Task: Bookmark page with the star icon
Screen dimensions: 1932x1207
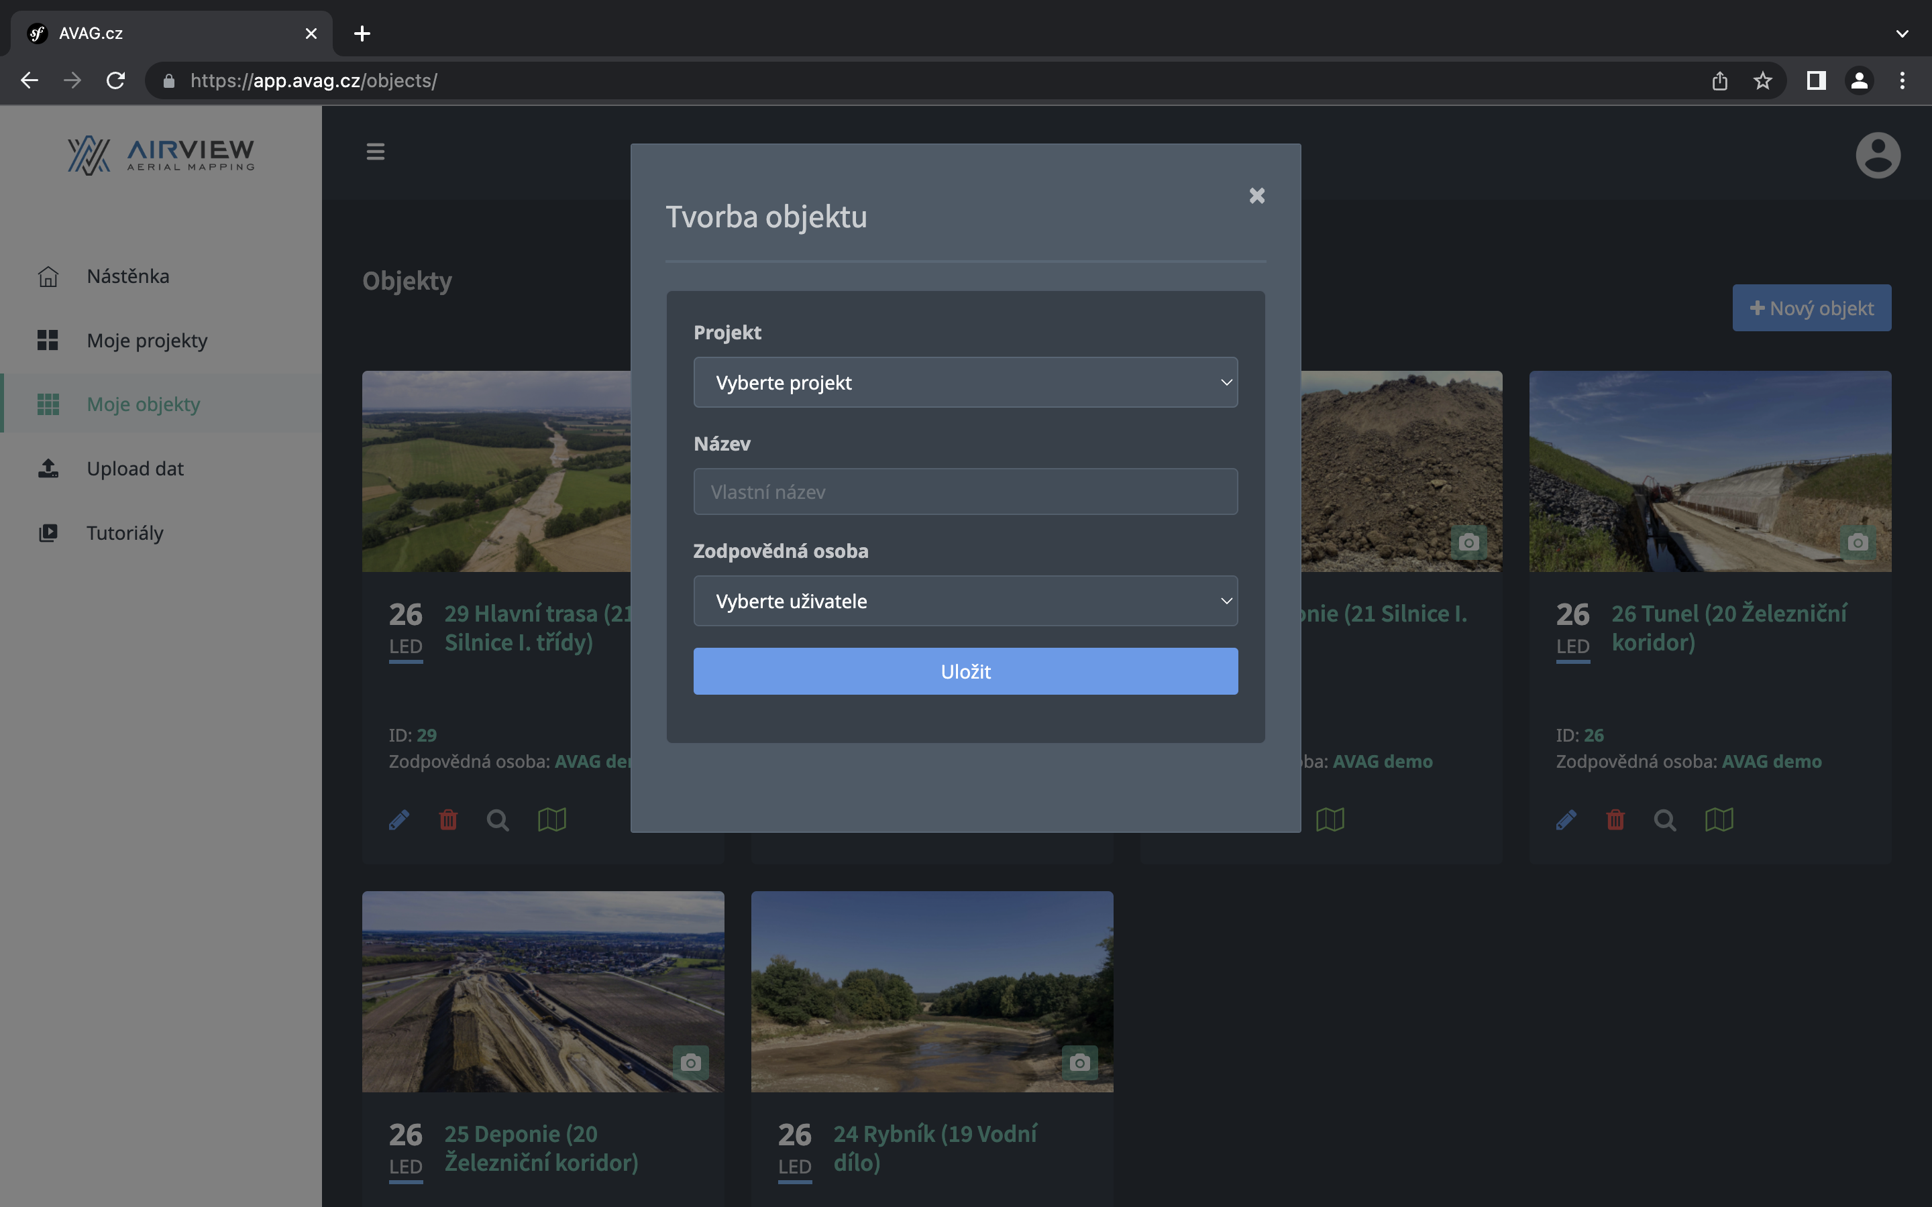Action: point(1762,80)
